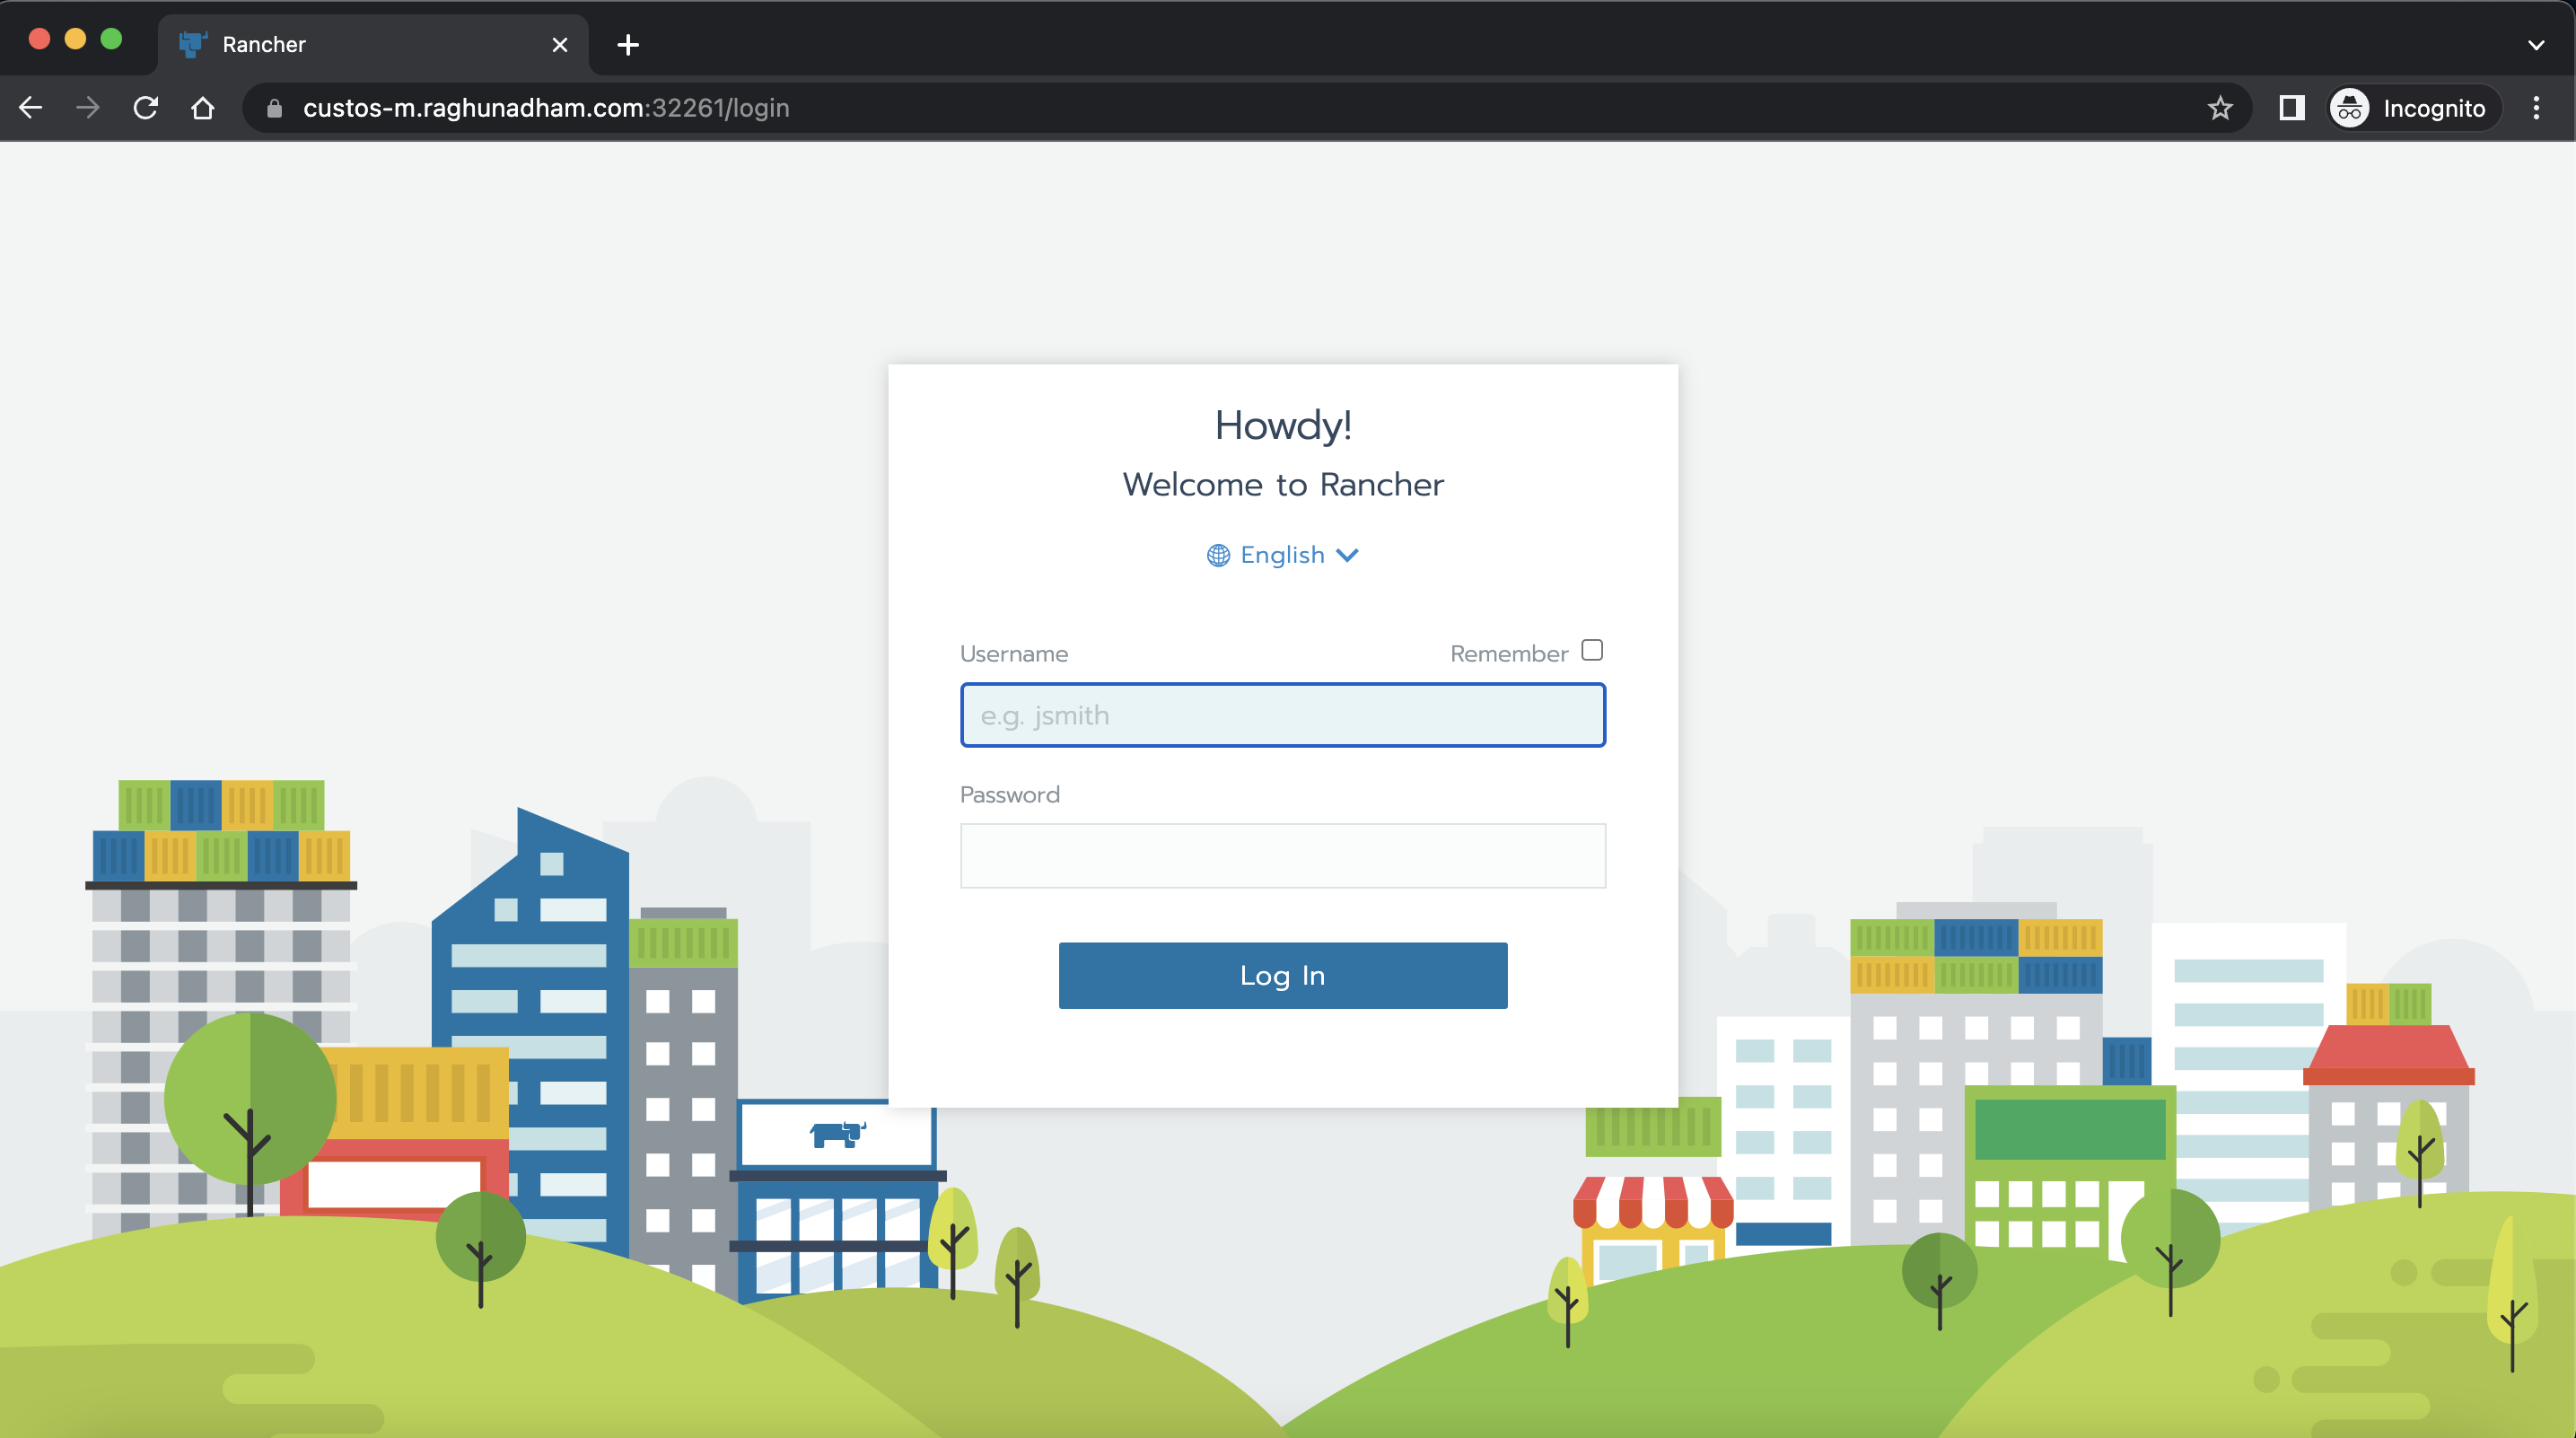This screenshot has width=2576, height=1438.
Task: Toggle the browser side panel icon
Action: tap(2291, 108)
